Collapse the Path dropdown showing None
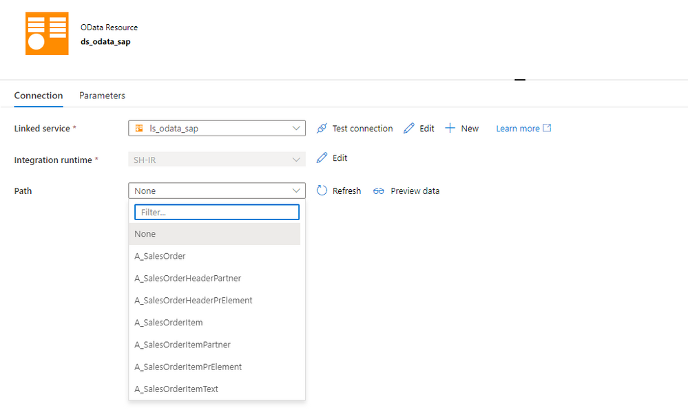This screenshot has width=688, height=410. pos(217,191)
